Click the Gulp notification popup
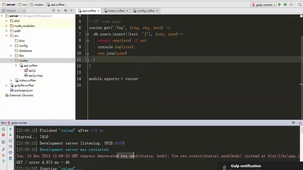The image size is (303, 170). tap(261, 166)
